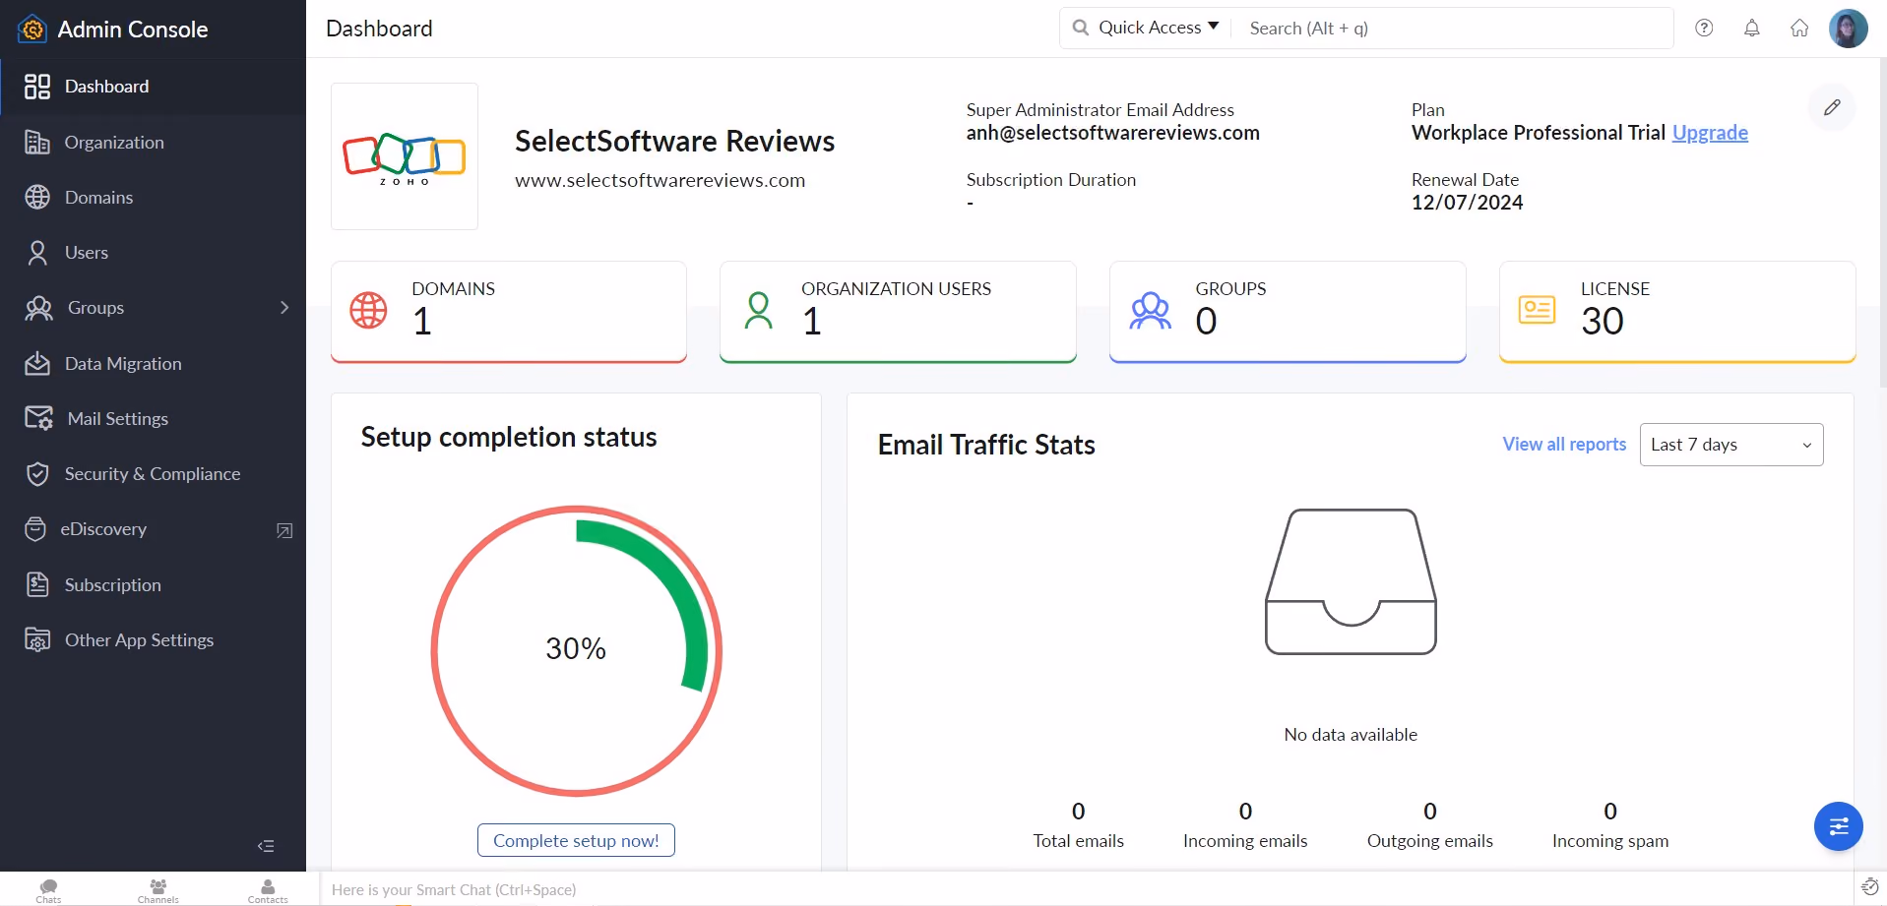
Task: Click the Data Migration inbox icon
Action: [37, 364]
